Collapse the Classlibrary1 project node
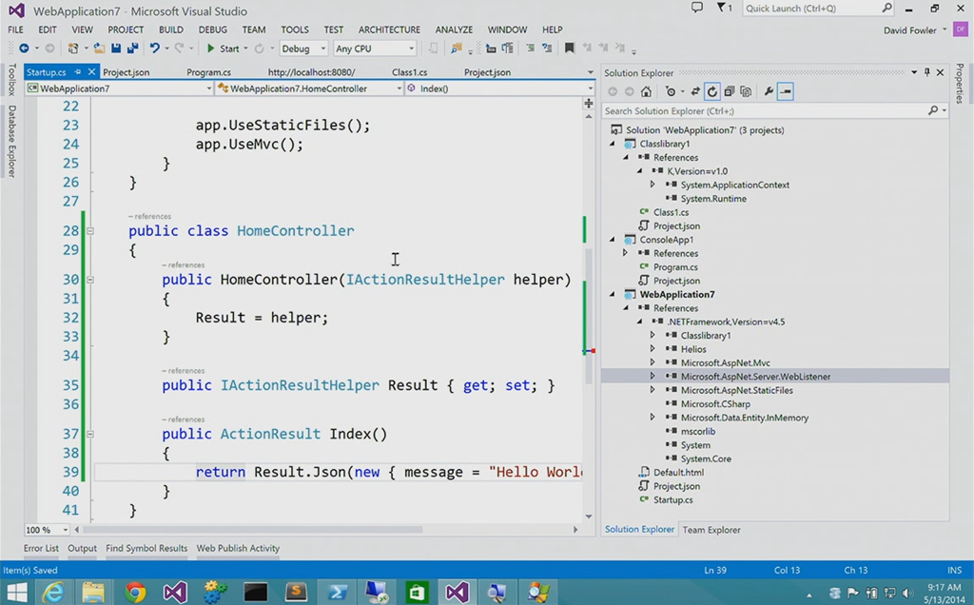 (613, 144)
